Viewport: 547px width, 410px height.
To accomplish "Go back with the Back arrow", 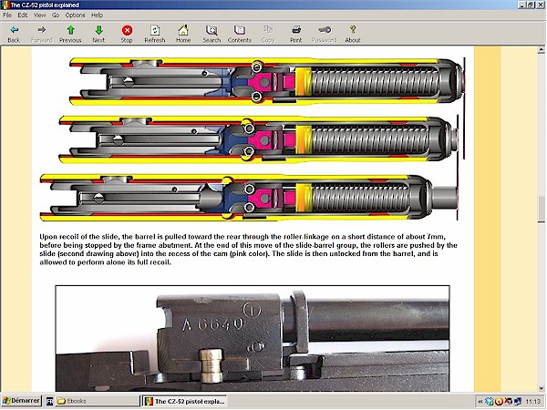I will (x=14, y=34).
